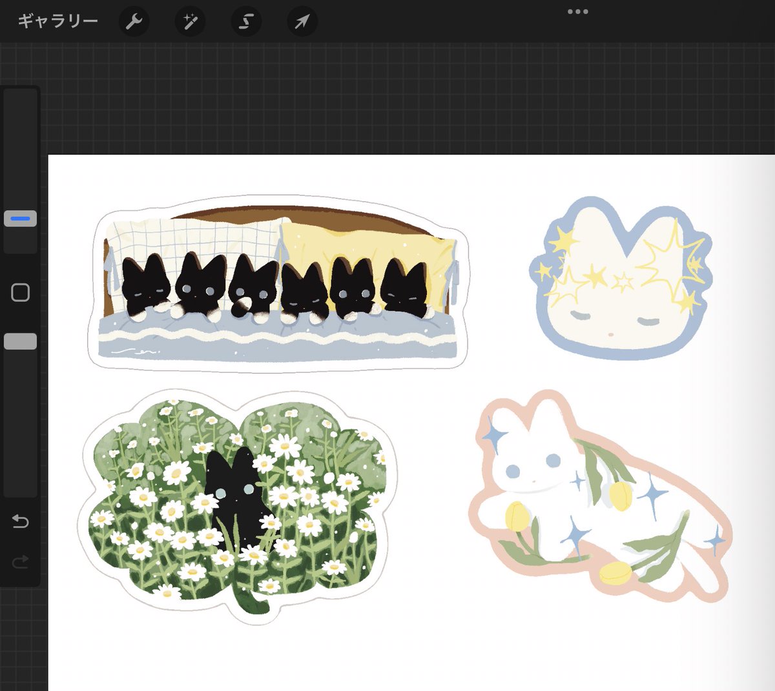This screenshot has height=691, width=775.
Task: Open the ギャラリー gallery view
Action: 57,21
